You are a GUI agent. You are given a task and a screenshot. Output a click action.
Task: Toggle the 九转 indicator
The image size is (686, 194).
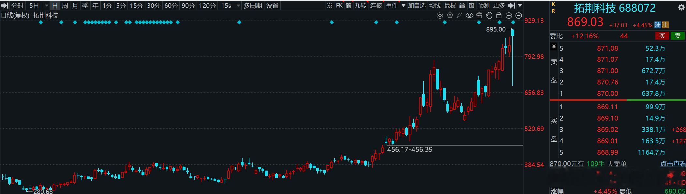(x=360, y=6)
